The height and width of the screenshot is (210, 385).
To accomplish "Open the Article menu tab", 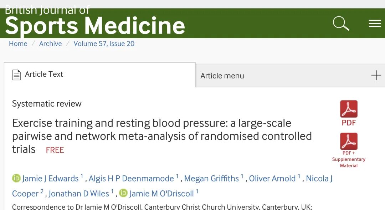I will click(x=222, y=76).
